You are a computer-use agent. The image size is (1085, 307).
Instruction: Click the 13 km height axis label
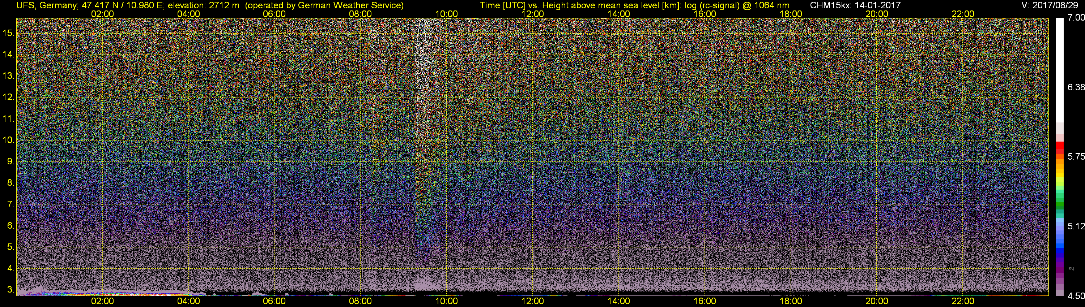[8, 76]
